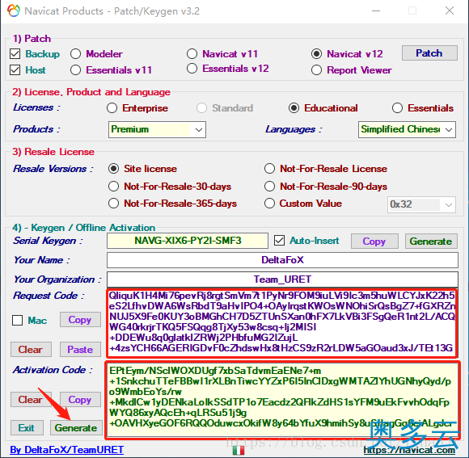This screenshot has width=469, height=458.
Task: Open the https://navicat.com link
Action: pyautogui.click(x=409, y=450)
